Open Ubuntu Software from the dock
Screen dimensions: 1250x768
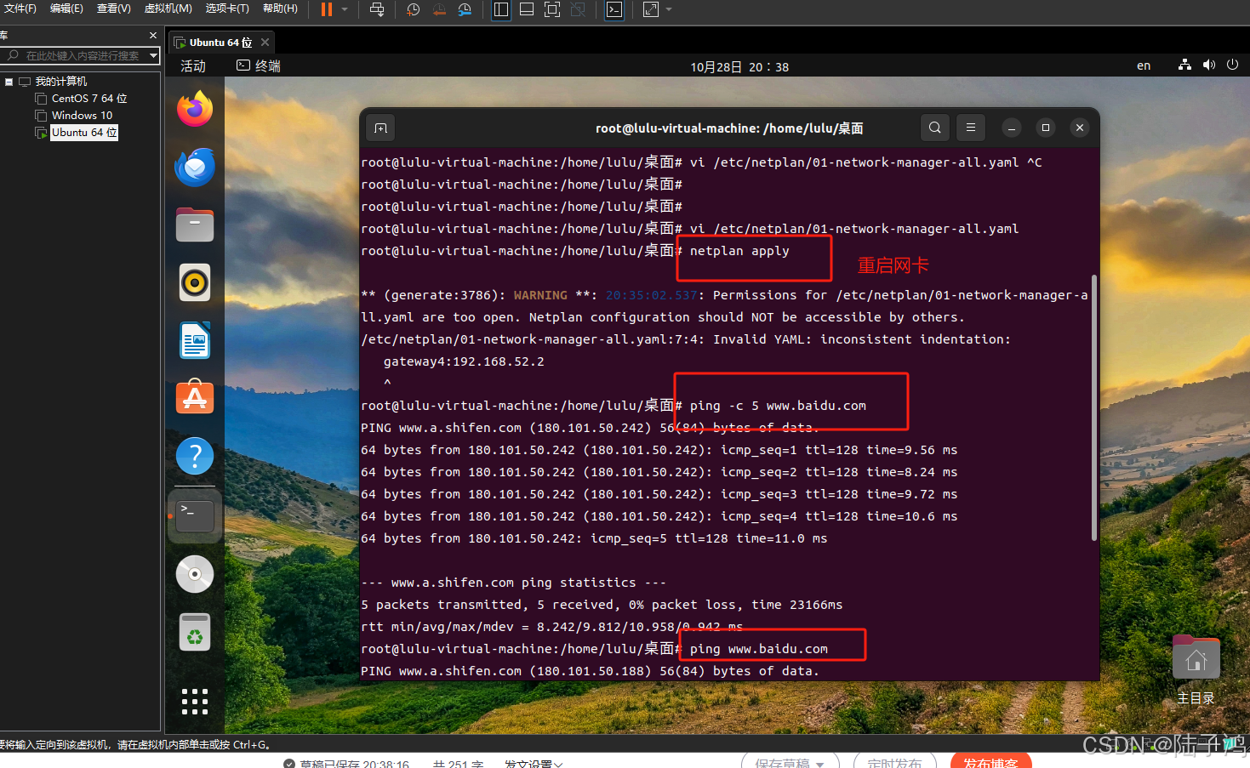194,397
